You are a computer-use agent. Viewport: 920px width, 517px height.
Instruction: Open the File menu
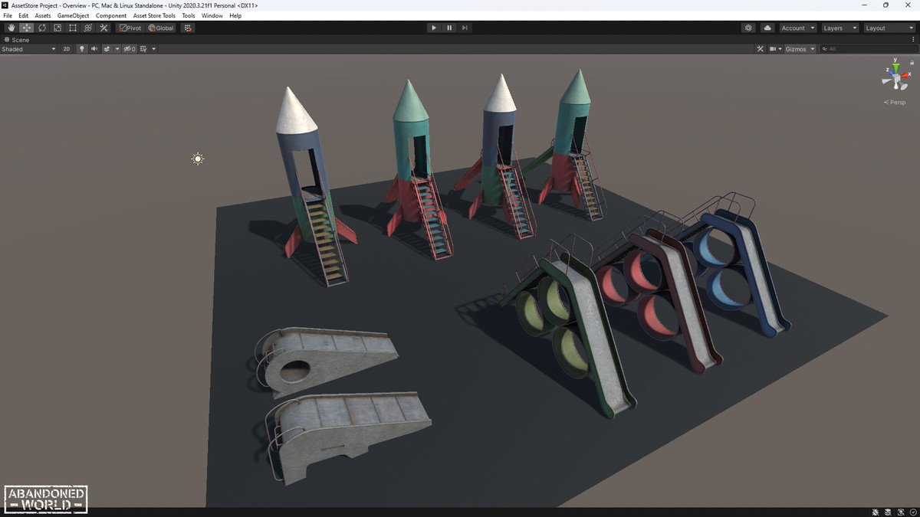pyautogui.click(x=8, y=15)
